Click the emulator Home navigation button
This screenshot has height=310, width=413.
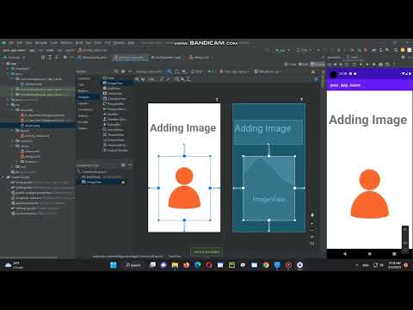click(x=369, y=254)
